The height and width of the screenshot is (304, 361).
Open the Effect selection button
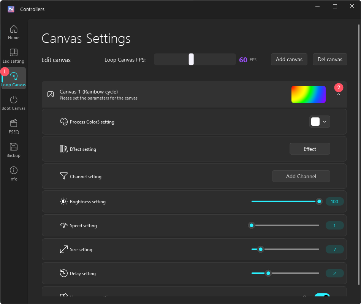310,149
